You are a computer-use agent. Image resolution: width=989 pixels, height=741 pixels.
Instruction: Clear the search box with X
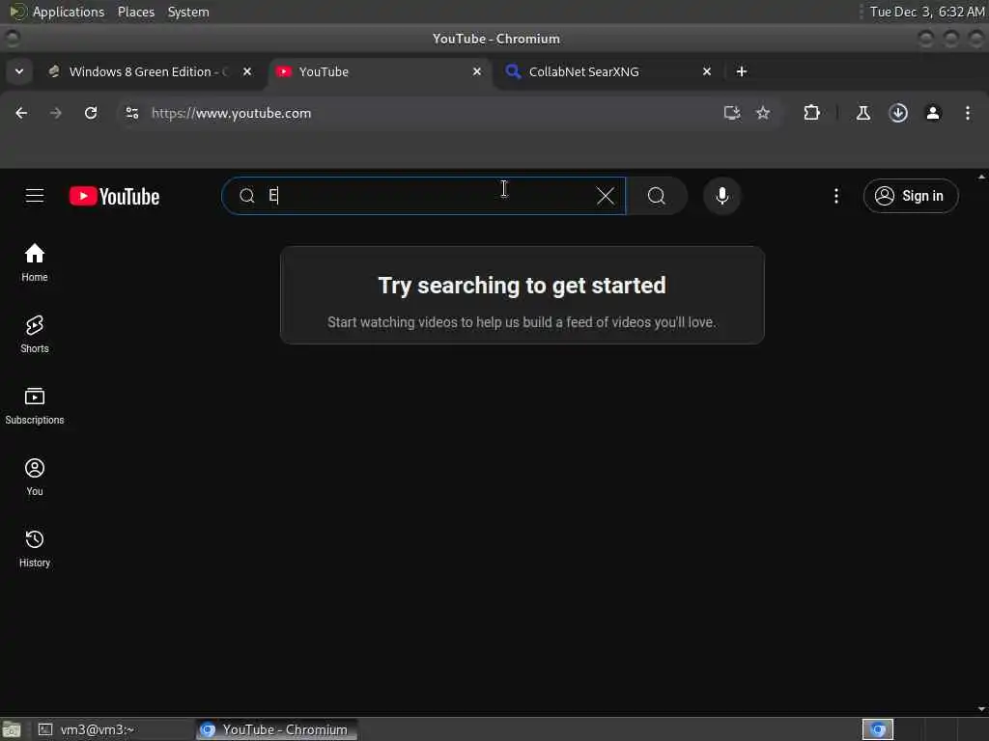(605, 196)
